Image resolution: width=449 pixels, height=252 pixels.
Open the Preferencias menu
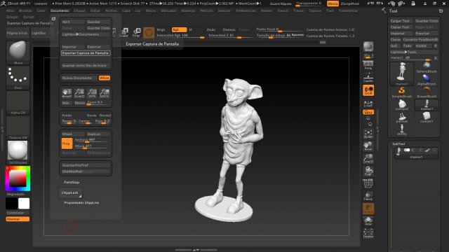[246, 10]
